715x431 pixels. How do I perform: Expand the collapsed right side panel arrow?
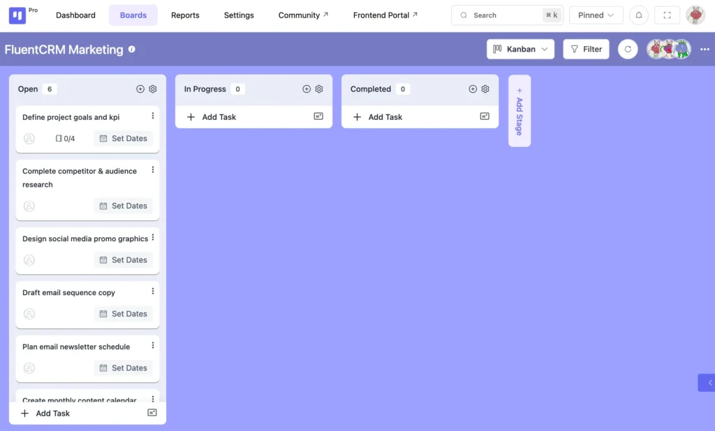click(709, 382)
